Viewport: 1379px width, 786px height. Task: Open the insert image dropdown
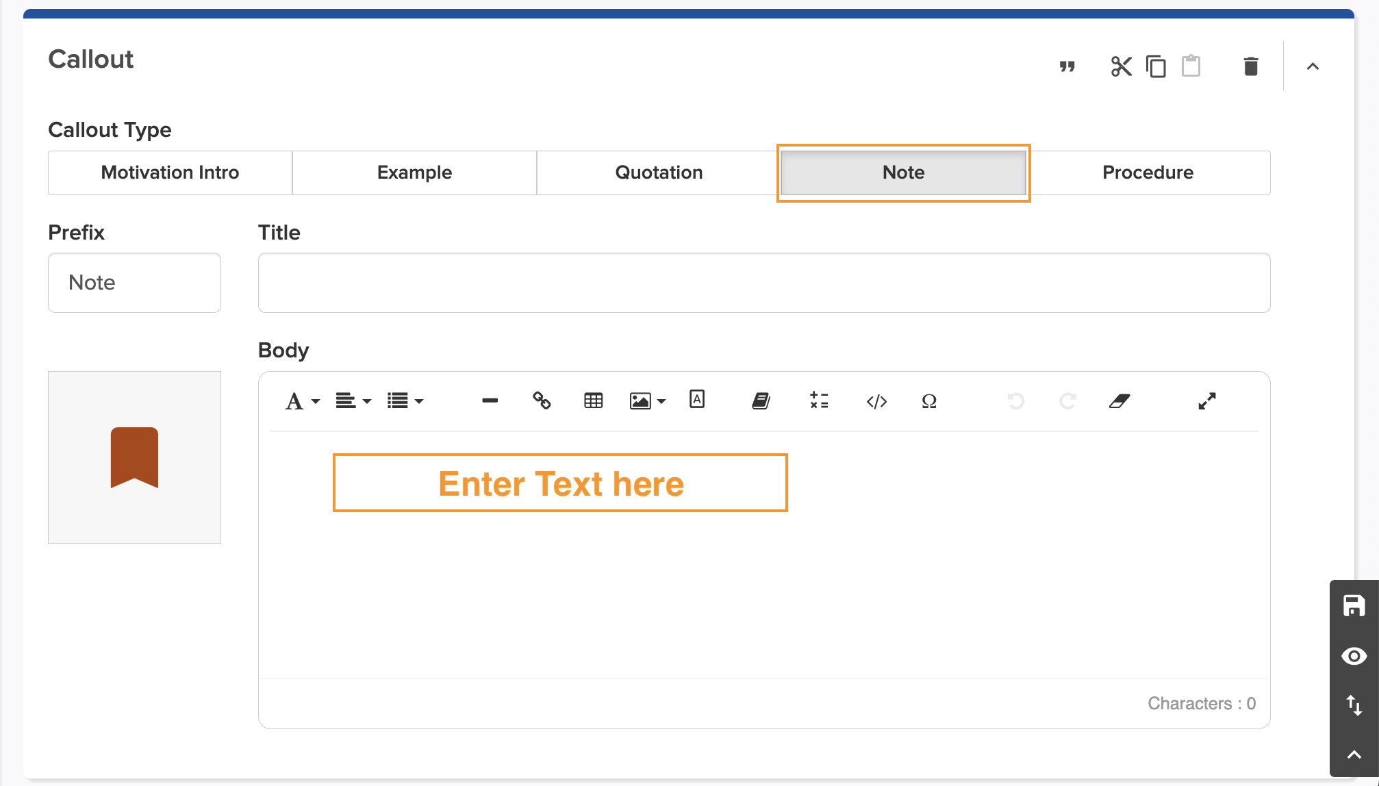tap(647, 401)
